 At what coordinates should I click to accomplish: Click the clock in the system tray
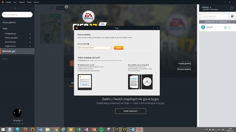(x=230, y=130)
